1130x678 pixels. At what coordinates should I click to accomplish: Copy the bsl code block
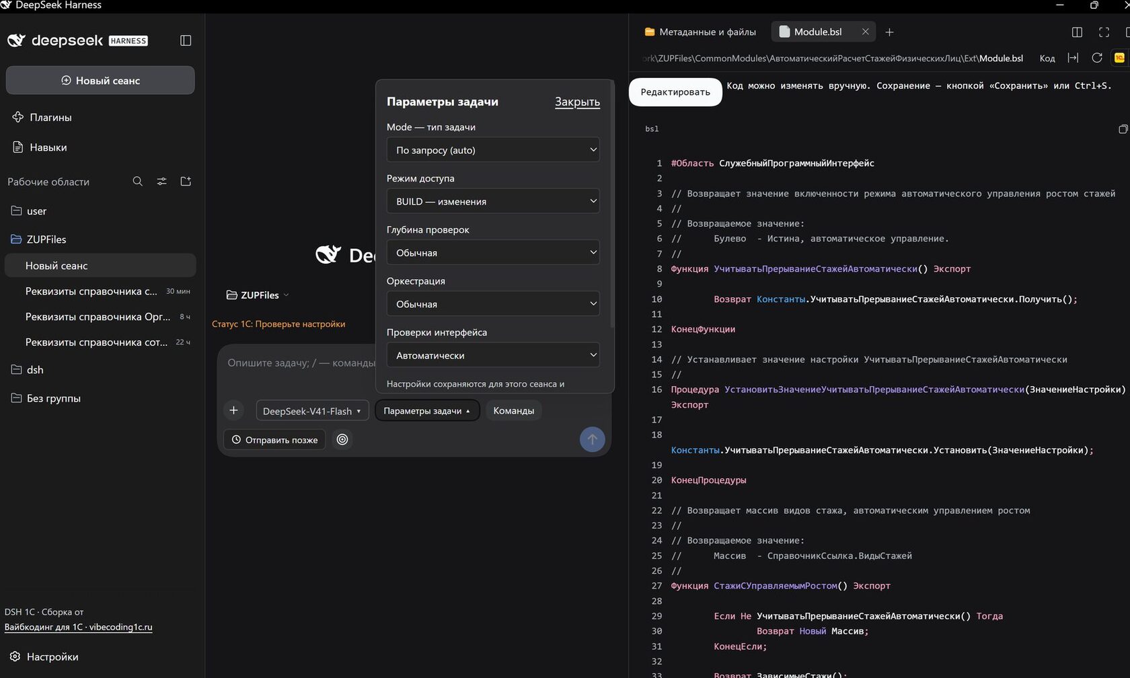pos(1123,129)
